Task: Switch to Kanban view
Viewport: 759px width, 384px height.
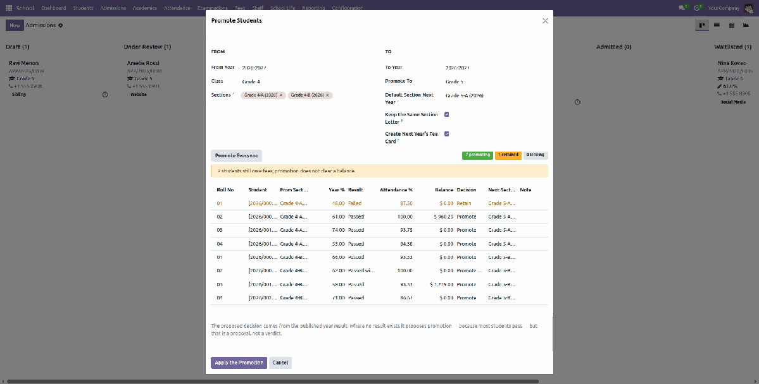Action: (701, 25)
